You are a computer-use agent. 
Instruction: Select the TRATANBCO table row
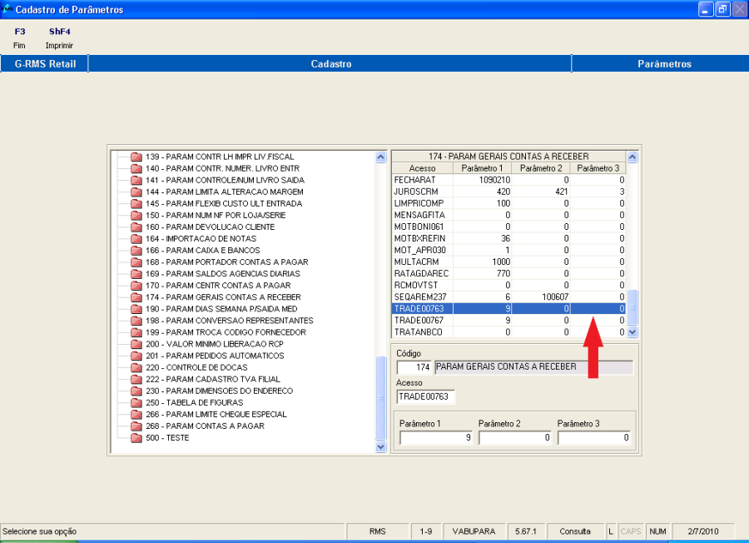coord(508,331)
